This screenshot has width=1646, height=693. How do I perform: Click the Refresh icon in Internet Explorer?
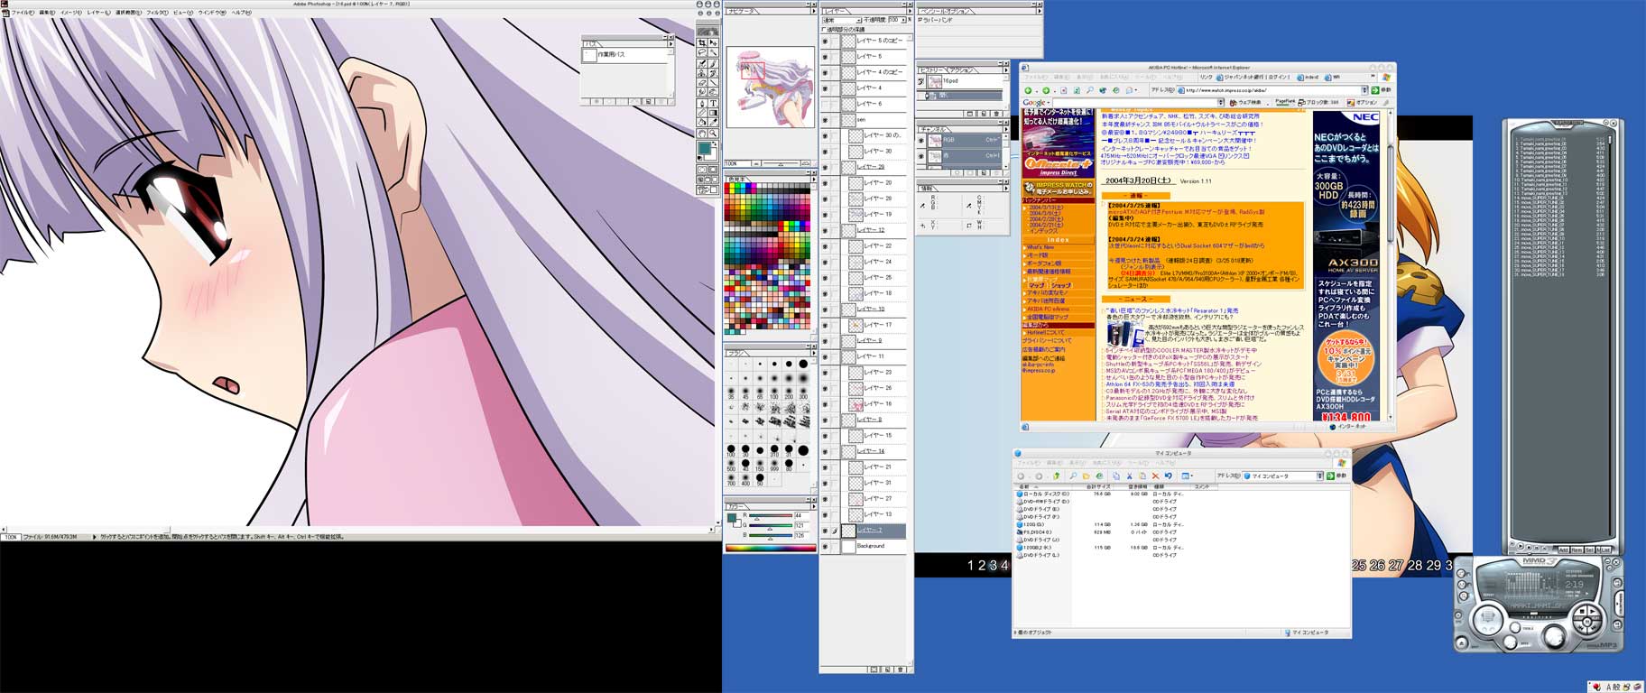(1077, 90)
